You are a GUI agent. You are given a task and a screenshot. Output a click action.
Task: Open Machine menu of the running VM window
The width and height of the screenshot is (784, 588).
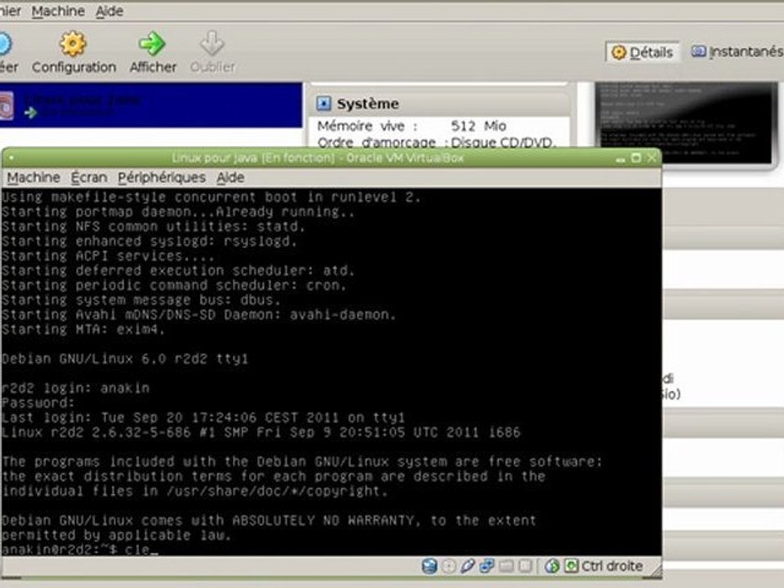[33, 177]
